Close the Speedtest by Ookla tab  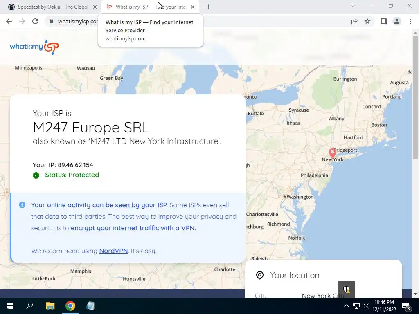(95, 7)
